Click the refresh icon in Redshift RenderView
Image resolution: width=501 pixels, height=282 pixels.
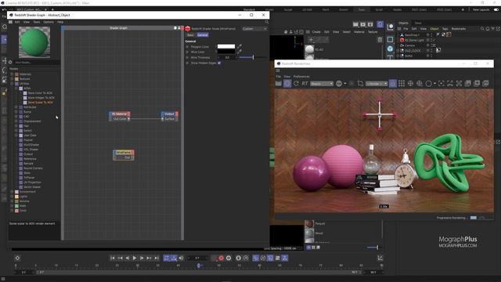(296, 84)
